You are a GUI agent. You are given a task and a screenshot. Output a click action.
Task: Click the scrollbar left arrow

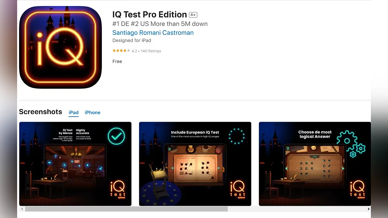(x=22, y=209)
